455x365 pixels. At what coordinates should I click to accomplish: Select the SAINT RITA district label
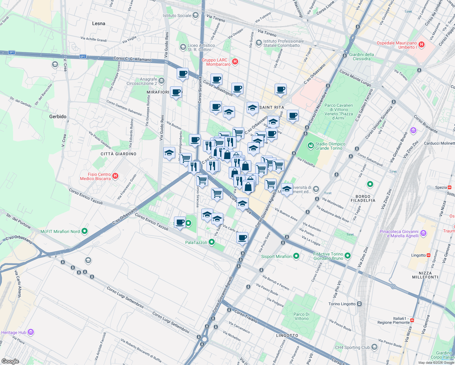pos(272,107)
